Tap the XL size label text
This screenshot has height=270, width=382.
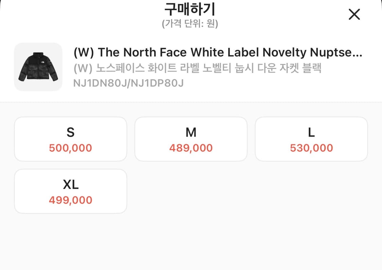(x=70, y=185)
